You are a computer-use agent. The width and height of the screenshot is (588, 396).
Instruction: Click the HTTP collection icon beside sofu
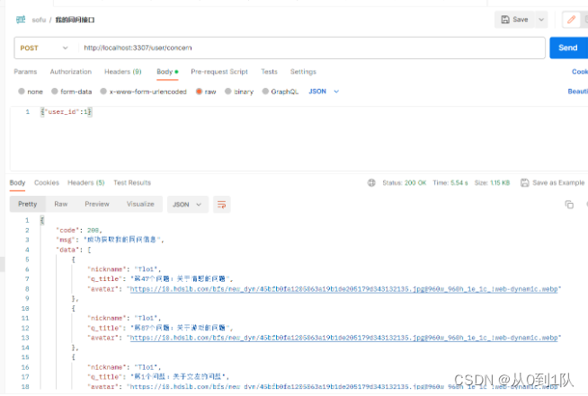21,20
